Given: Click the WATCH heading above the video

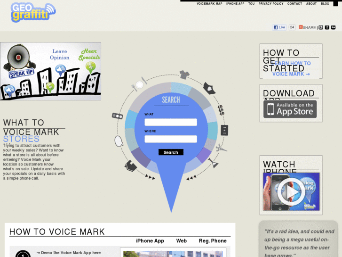Looking at the screenshot, I should pyautogui.click(x=279, y=164).
